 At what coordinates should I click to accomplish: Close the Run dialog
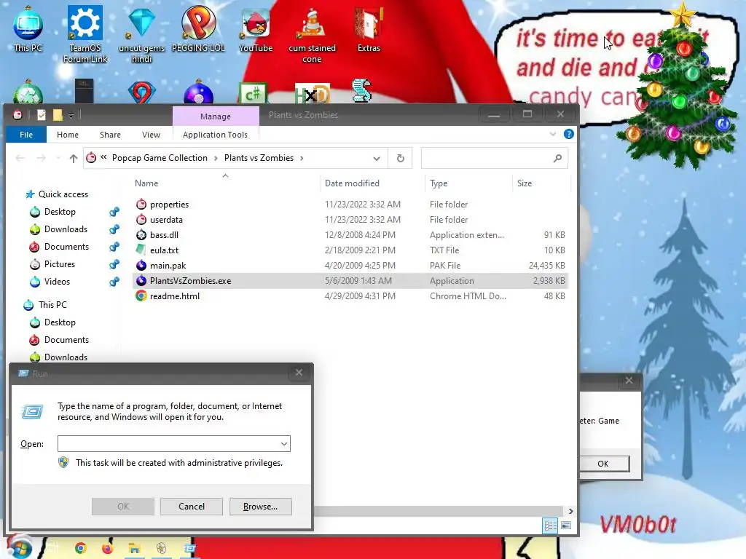[x=299, y=373]
